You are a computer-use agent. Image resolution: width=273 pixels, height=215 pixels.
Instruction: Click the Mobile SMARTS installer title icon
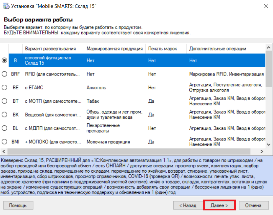6,6
